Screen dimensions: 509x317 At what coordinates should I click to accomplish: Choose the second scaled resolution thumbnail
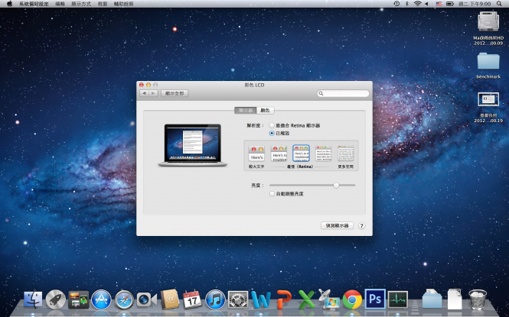pos(279,154)
